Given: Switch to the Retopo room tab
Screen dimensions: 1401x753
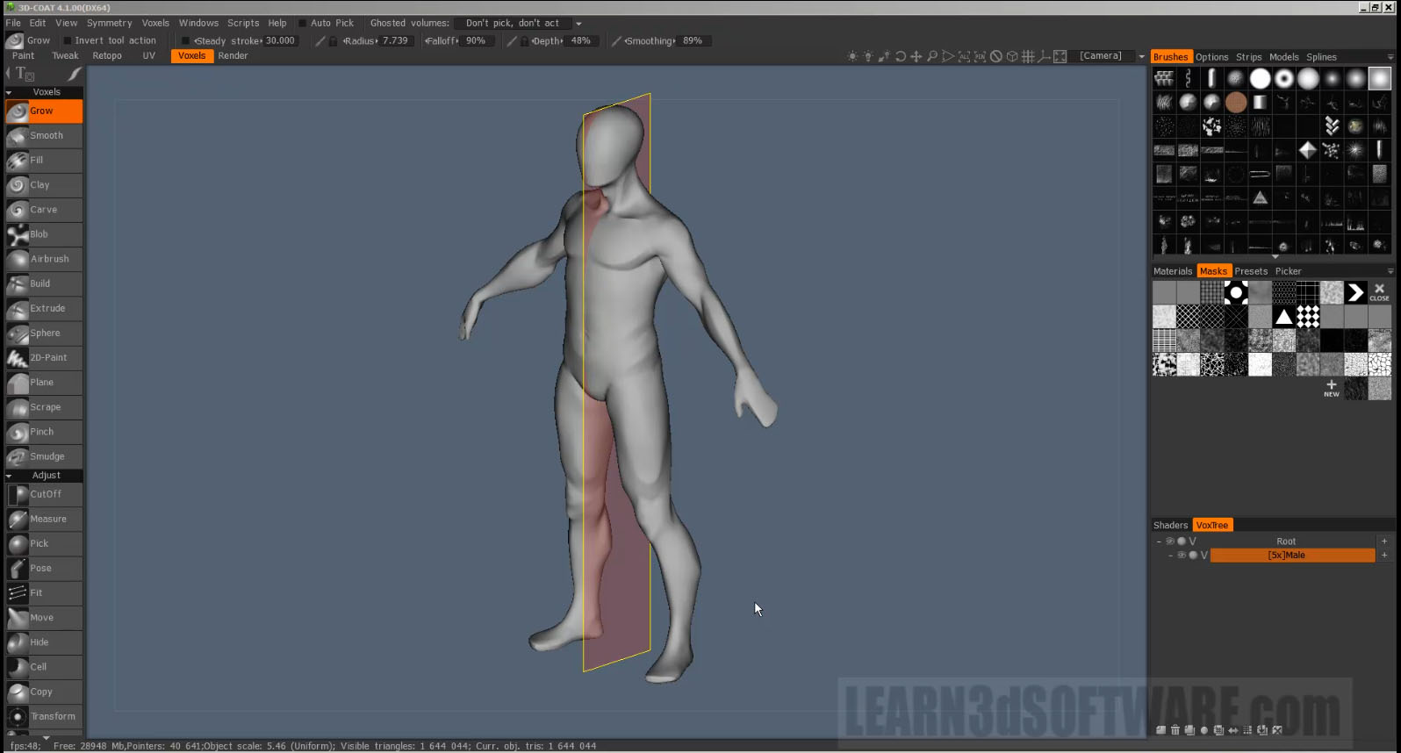Looking at the screenshot, I should 107,56.
